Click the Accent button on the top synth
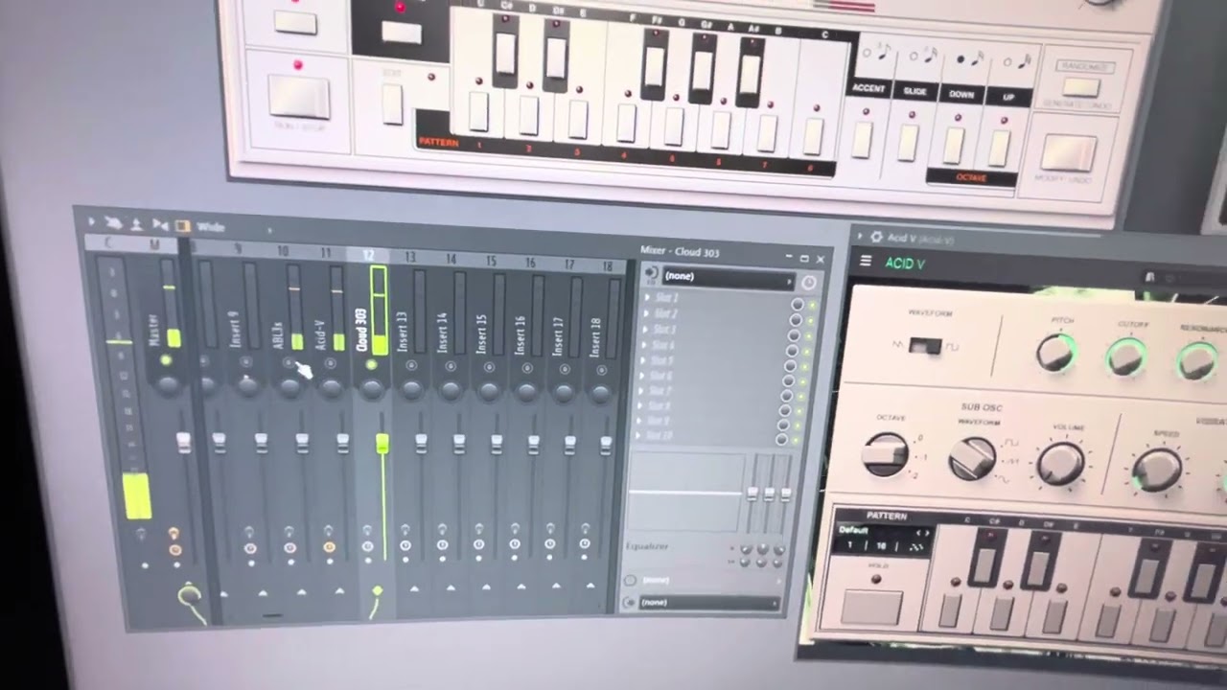 point(862,141)
